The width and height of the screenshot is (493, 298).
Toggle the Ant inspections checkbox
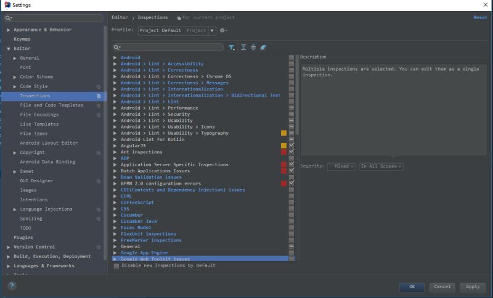(291, 152)
